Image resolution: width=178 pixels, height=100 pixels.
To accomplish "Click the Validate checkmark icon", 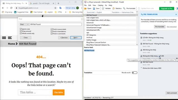I will 103,9.
